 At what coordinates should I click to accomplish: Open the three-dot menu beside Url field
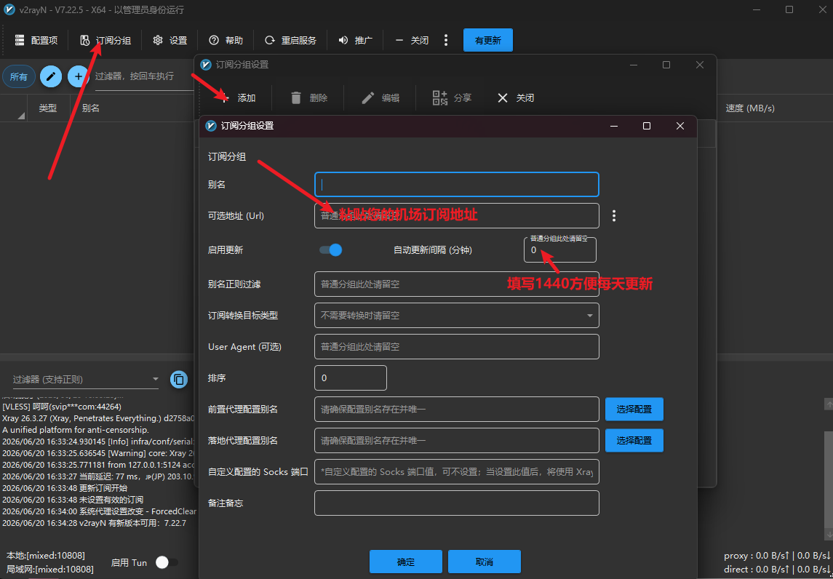pos(614,215)
